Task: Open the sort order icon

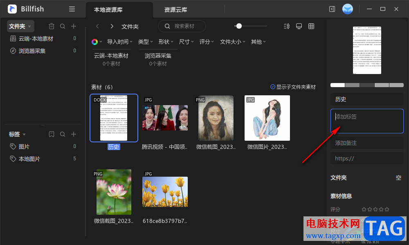Action: 287,26
